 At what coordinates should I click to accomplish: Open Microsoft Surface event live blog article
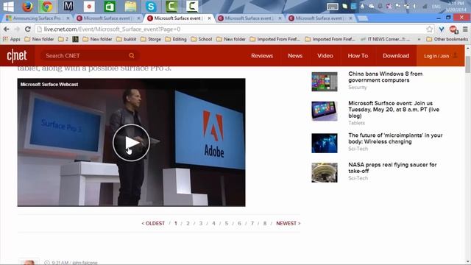click(394, 110)
